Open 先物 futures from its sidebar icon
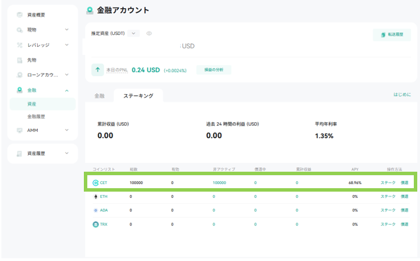Viewport: 420px width, 261px height. click(19, 60)
